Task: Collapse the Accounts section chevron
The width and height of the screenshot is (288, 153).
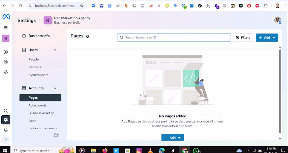Action: click(55, 88)
